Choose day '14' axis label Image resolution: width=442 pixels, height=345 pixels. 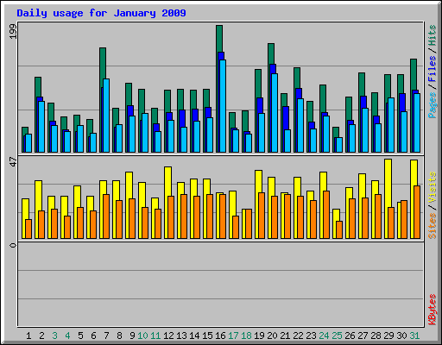194,336
